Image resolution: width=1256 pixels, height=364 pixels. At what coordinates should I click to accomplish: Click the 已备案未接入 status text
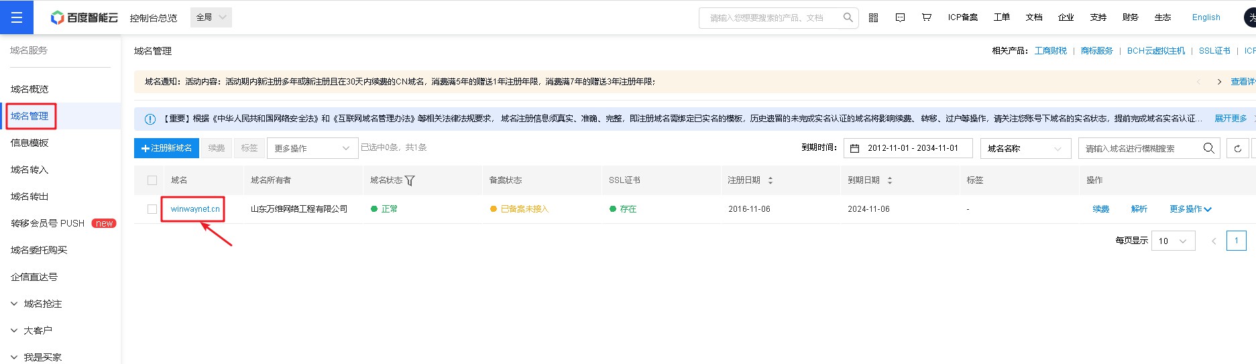pos(524,209)
